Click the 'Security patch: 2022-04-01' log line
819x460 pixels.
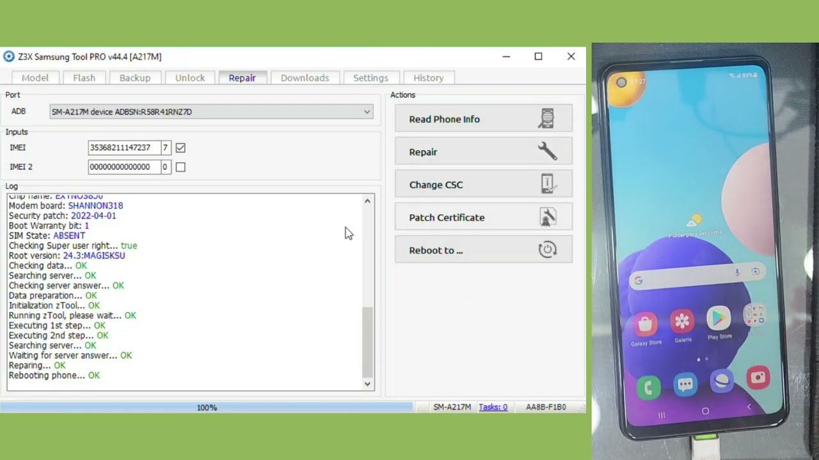click(62, 216)
